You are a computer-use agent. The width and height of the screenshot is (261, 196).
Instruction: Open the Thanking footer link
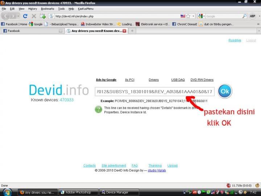155,166
